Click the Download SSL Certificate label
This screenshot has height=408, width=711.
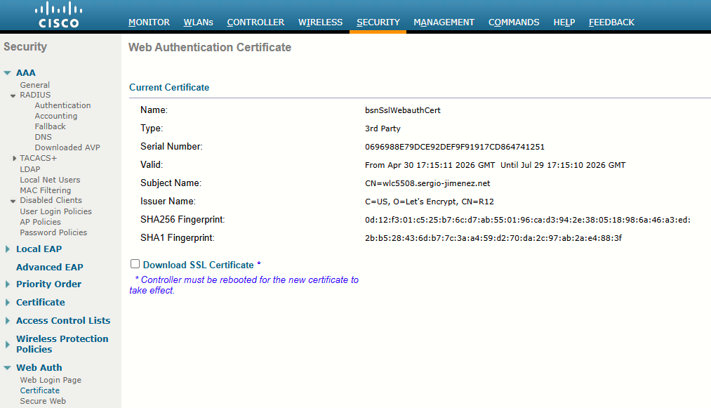198,265
